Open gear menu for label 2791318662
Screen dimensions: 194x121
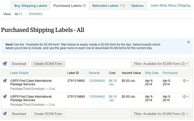186,81
